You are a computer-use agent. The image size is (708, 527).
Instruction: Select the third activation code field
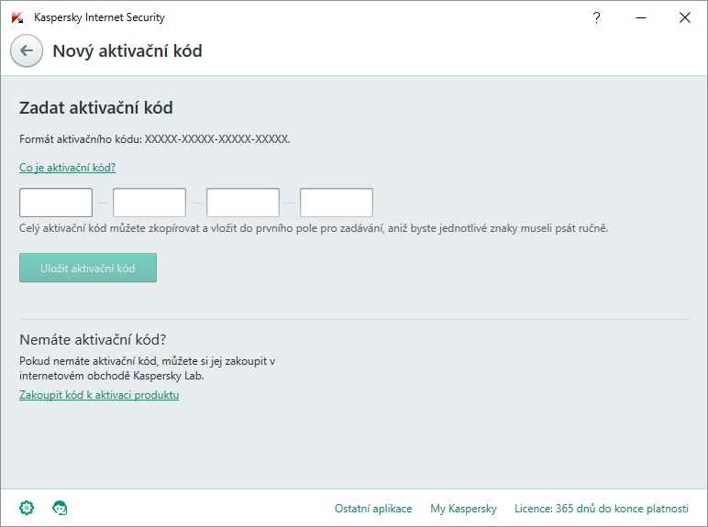click(x=243, y=203)
